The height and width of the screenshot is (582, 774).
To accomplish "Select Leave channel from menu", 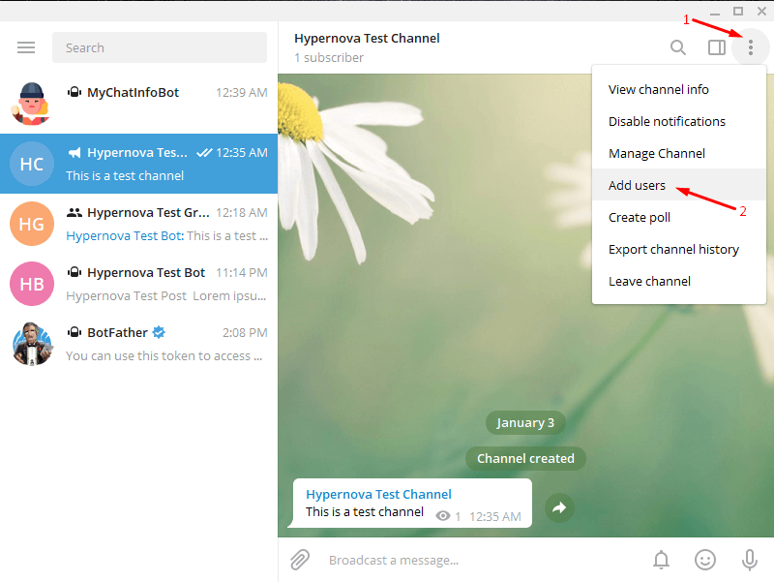I will [x=649, y=281].
